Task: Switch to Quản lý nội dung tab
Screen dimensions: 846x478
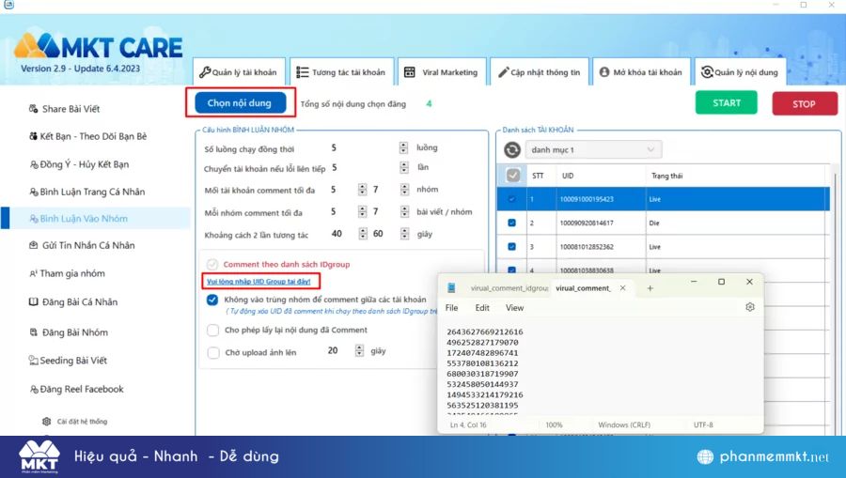Action: click(x=740, y=71)
